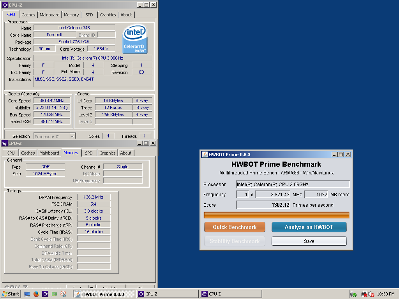Switch to HWBOT Prime taskbar button
This screenshot has width=399, height=299.
[104, 294]
